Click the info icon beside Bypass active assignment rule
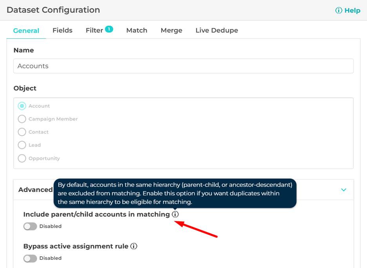 point(134,246)
